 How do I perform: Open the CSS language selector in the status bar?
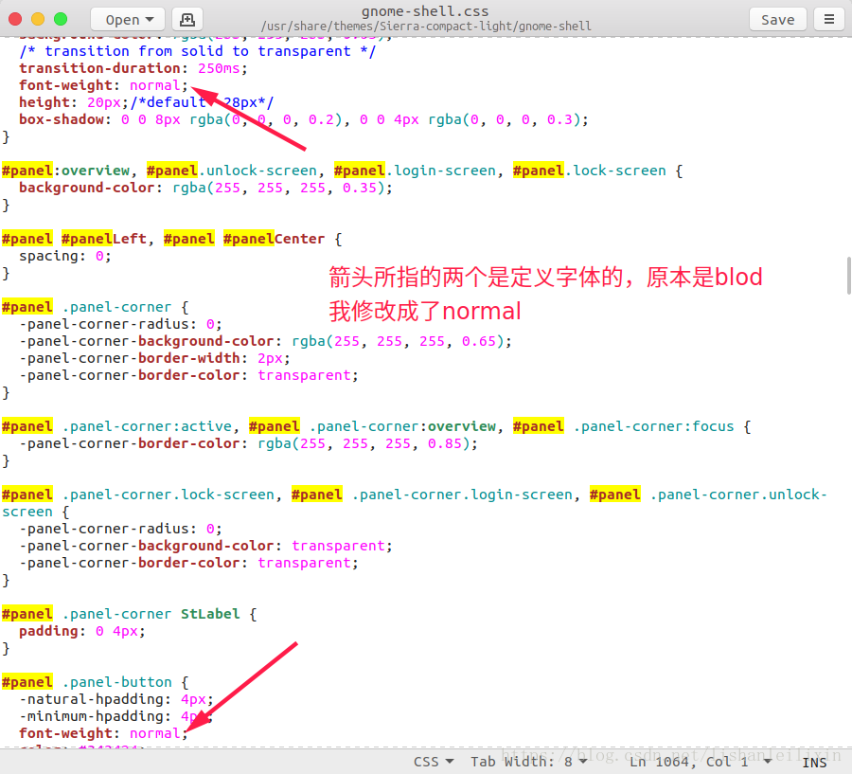(x=434, y=762)
